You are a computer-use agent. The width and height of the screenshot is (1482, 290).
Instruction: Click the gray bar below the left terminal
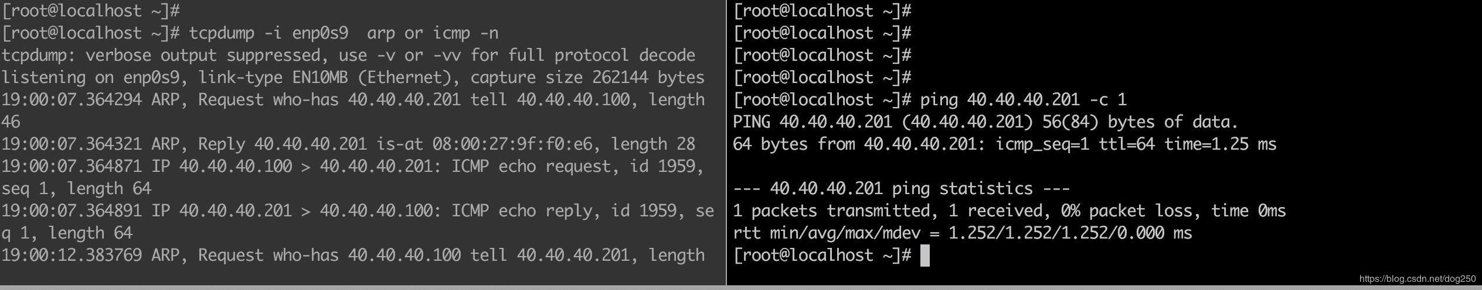(362, 288)
